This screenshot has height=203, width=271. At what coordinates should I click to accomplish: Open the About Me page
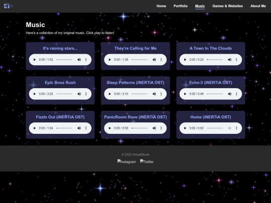pyautogui.click(x=258, y=6)
